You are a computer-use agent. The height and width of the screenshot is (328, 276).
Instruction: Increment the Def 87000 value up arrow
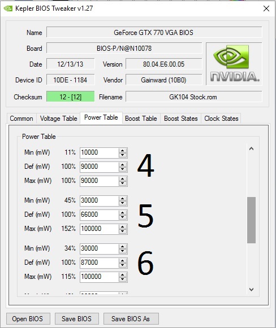(123, 260)
